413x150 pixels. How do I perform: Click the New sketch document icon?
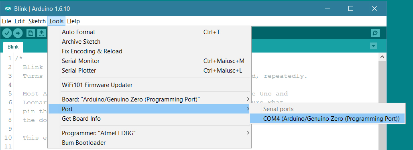pos(31,33)
